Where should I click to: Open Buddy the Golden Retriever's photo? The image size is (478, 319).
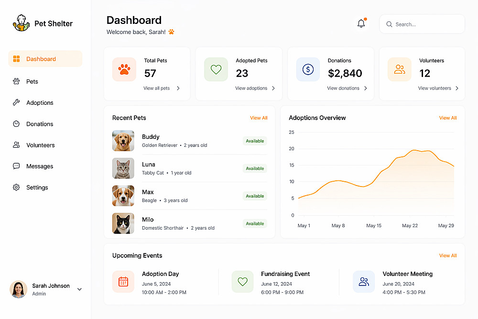click(x=123, y=141)
